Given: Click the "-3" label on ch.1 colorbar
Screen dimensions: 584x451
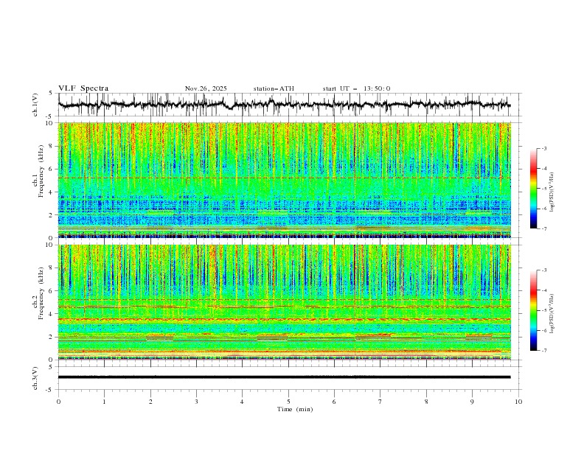Looking at the screenshot, I should (543, 148).
